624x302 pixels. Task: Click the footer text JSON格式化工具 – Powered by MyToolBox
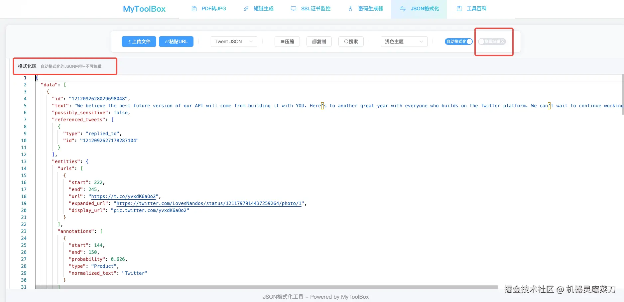coord(316,297)
